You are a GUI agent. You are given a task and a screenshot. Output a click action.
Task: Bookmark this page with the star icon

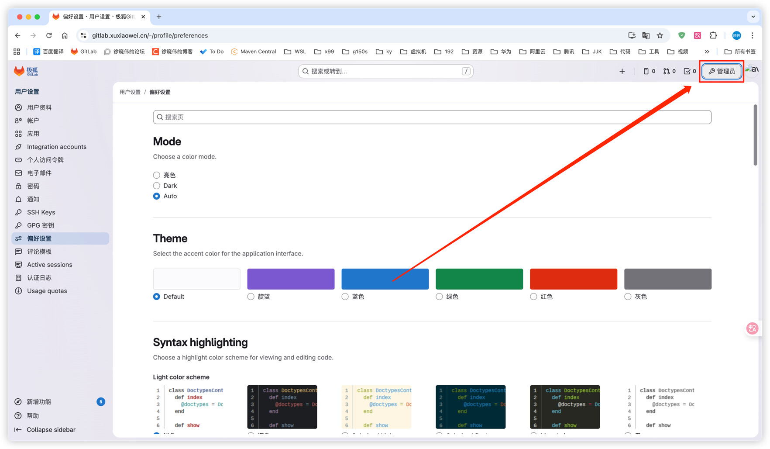[660, 35]
